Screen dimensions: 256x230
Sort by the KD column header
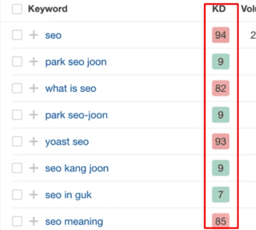(x=219, y=9)
